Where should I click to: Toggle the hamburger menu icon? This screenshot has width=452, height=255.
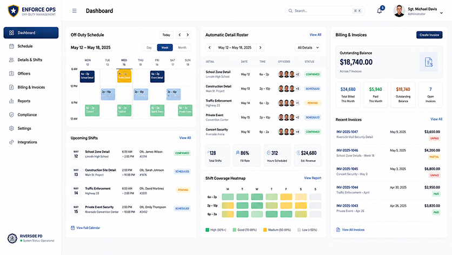click(x=75, y=11)
